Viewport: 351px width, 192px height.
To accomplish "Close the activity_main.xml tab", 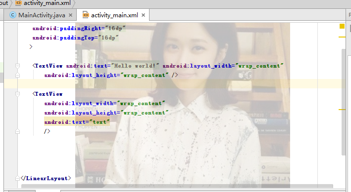I will click(x=143, y=15).
